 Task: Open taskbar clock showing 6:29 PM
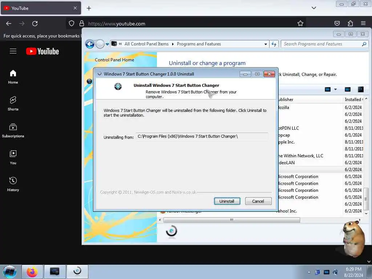[x=353, y=272]
